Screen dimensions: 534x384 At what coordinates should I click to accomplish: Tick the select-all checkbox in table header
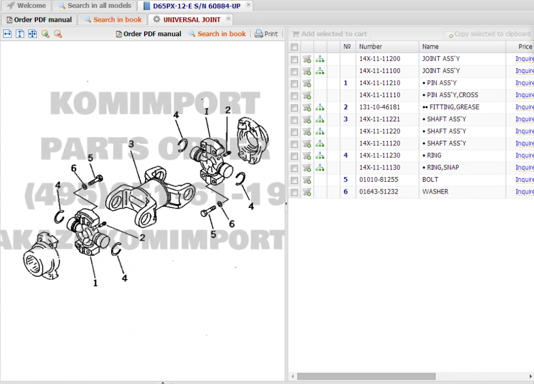point(295,47)
